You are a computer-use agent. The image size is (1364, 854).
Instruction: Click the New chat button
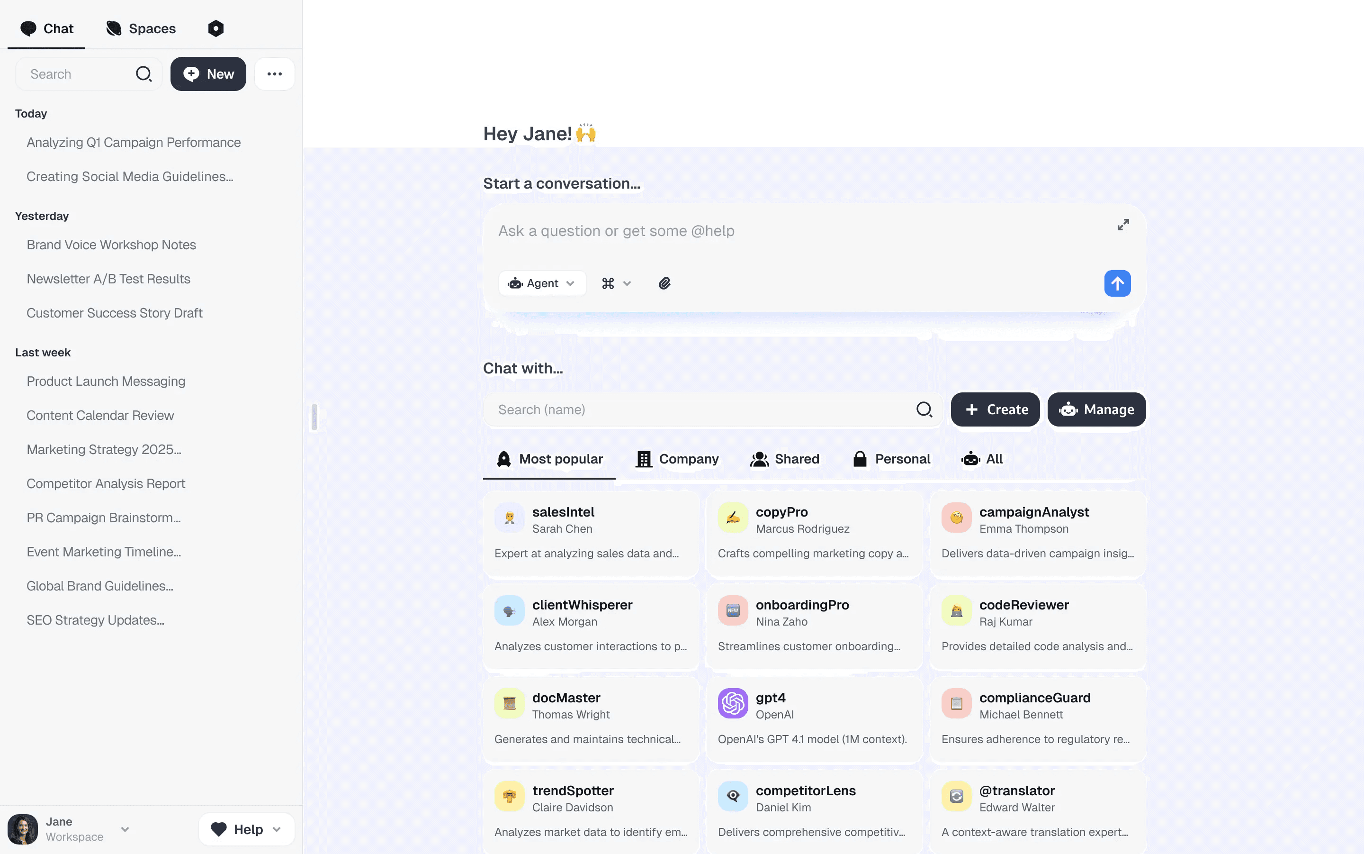208,74
